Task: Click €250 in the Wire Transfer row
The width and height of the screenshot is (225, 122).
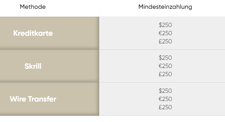Action: (x=165, y=99)
